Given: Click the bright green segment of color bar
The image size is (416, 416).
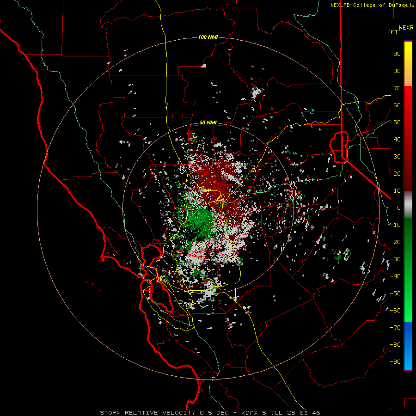Looking at the screenshot, I should click(408, 270).
